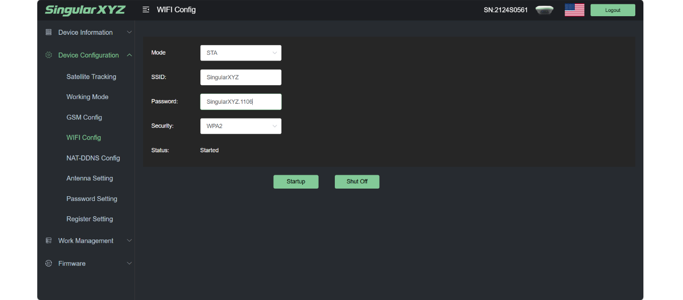Focus the SSID input field

(x=240, y=77)
